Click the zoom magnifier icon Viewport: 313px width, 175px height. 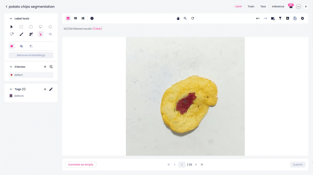point(185,18)
